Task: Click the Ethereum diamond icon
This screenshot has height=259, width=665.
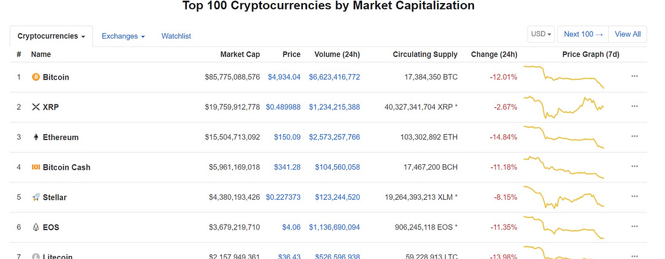Action: 36,137
